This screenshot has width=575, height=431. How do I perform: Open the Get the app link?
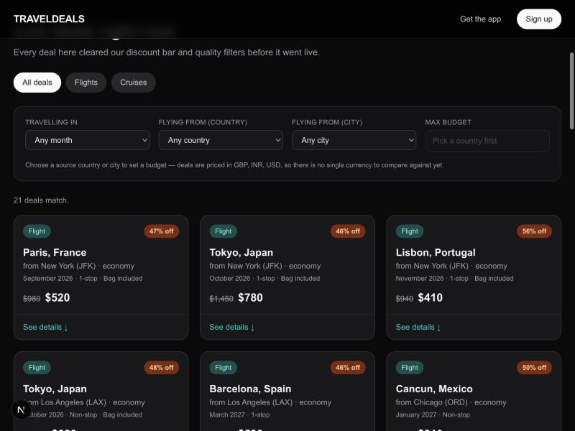(x=480, y=19)
